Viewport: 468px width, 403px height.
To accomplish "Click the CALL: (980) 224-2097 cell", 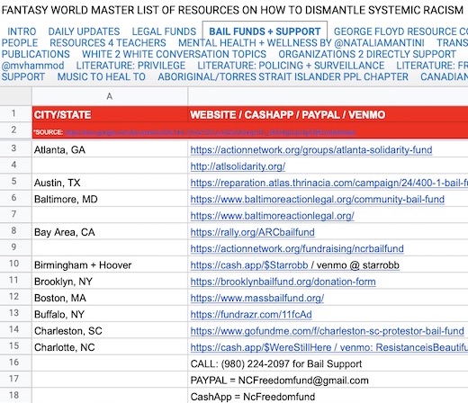I will [328, 363].
